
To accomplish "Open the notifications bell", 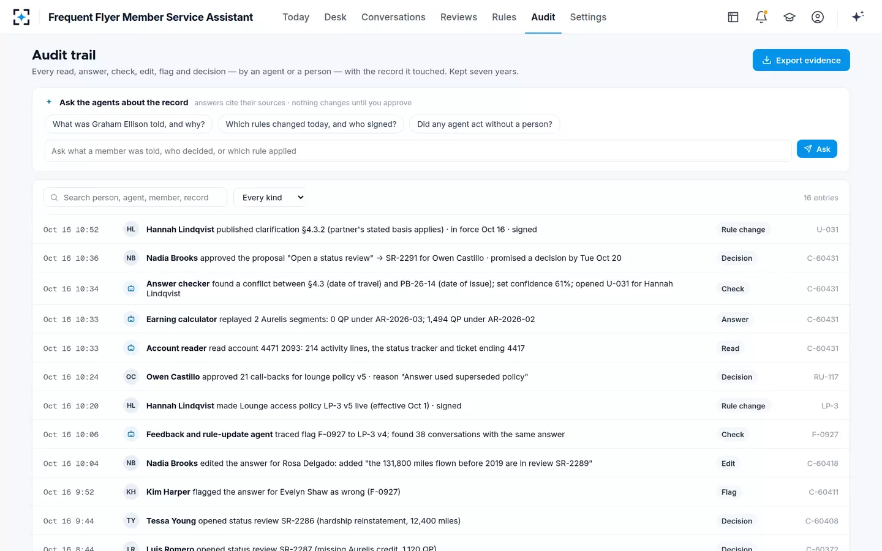I will pyautogui.click(x=761, y=17).
